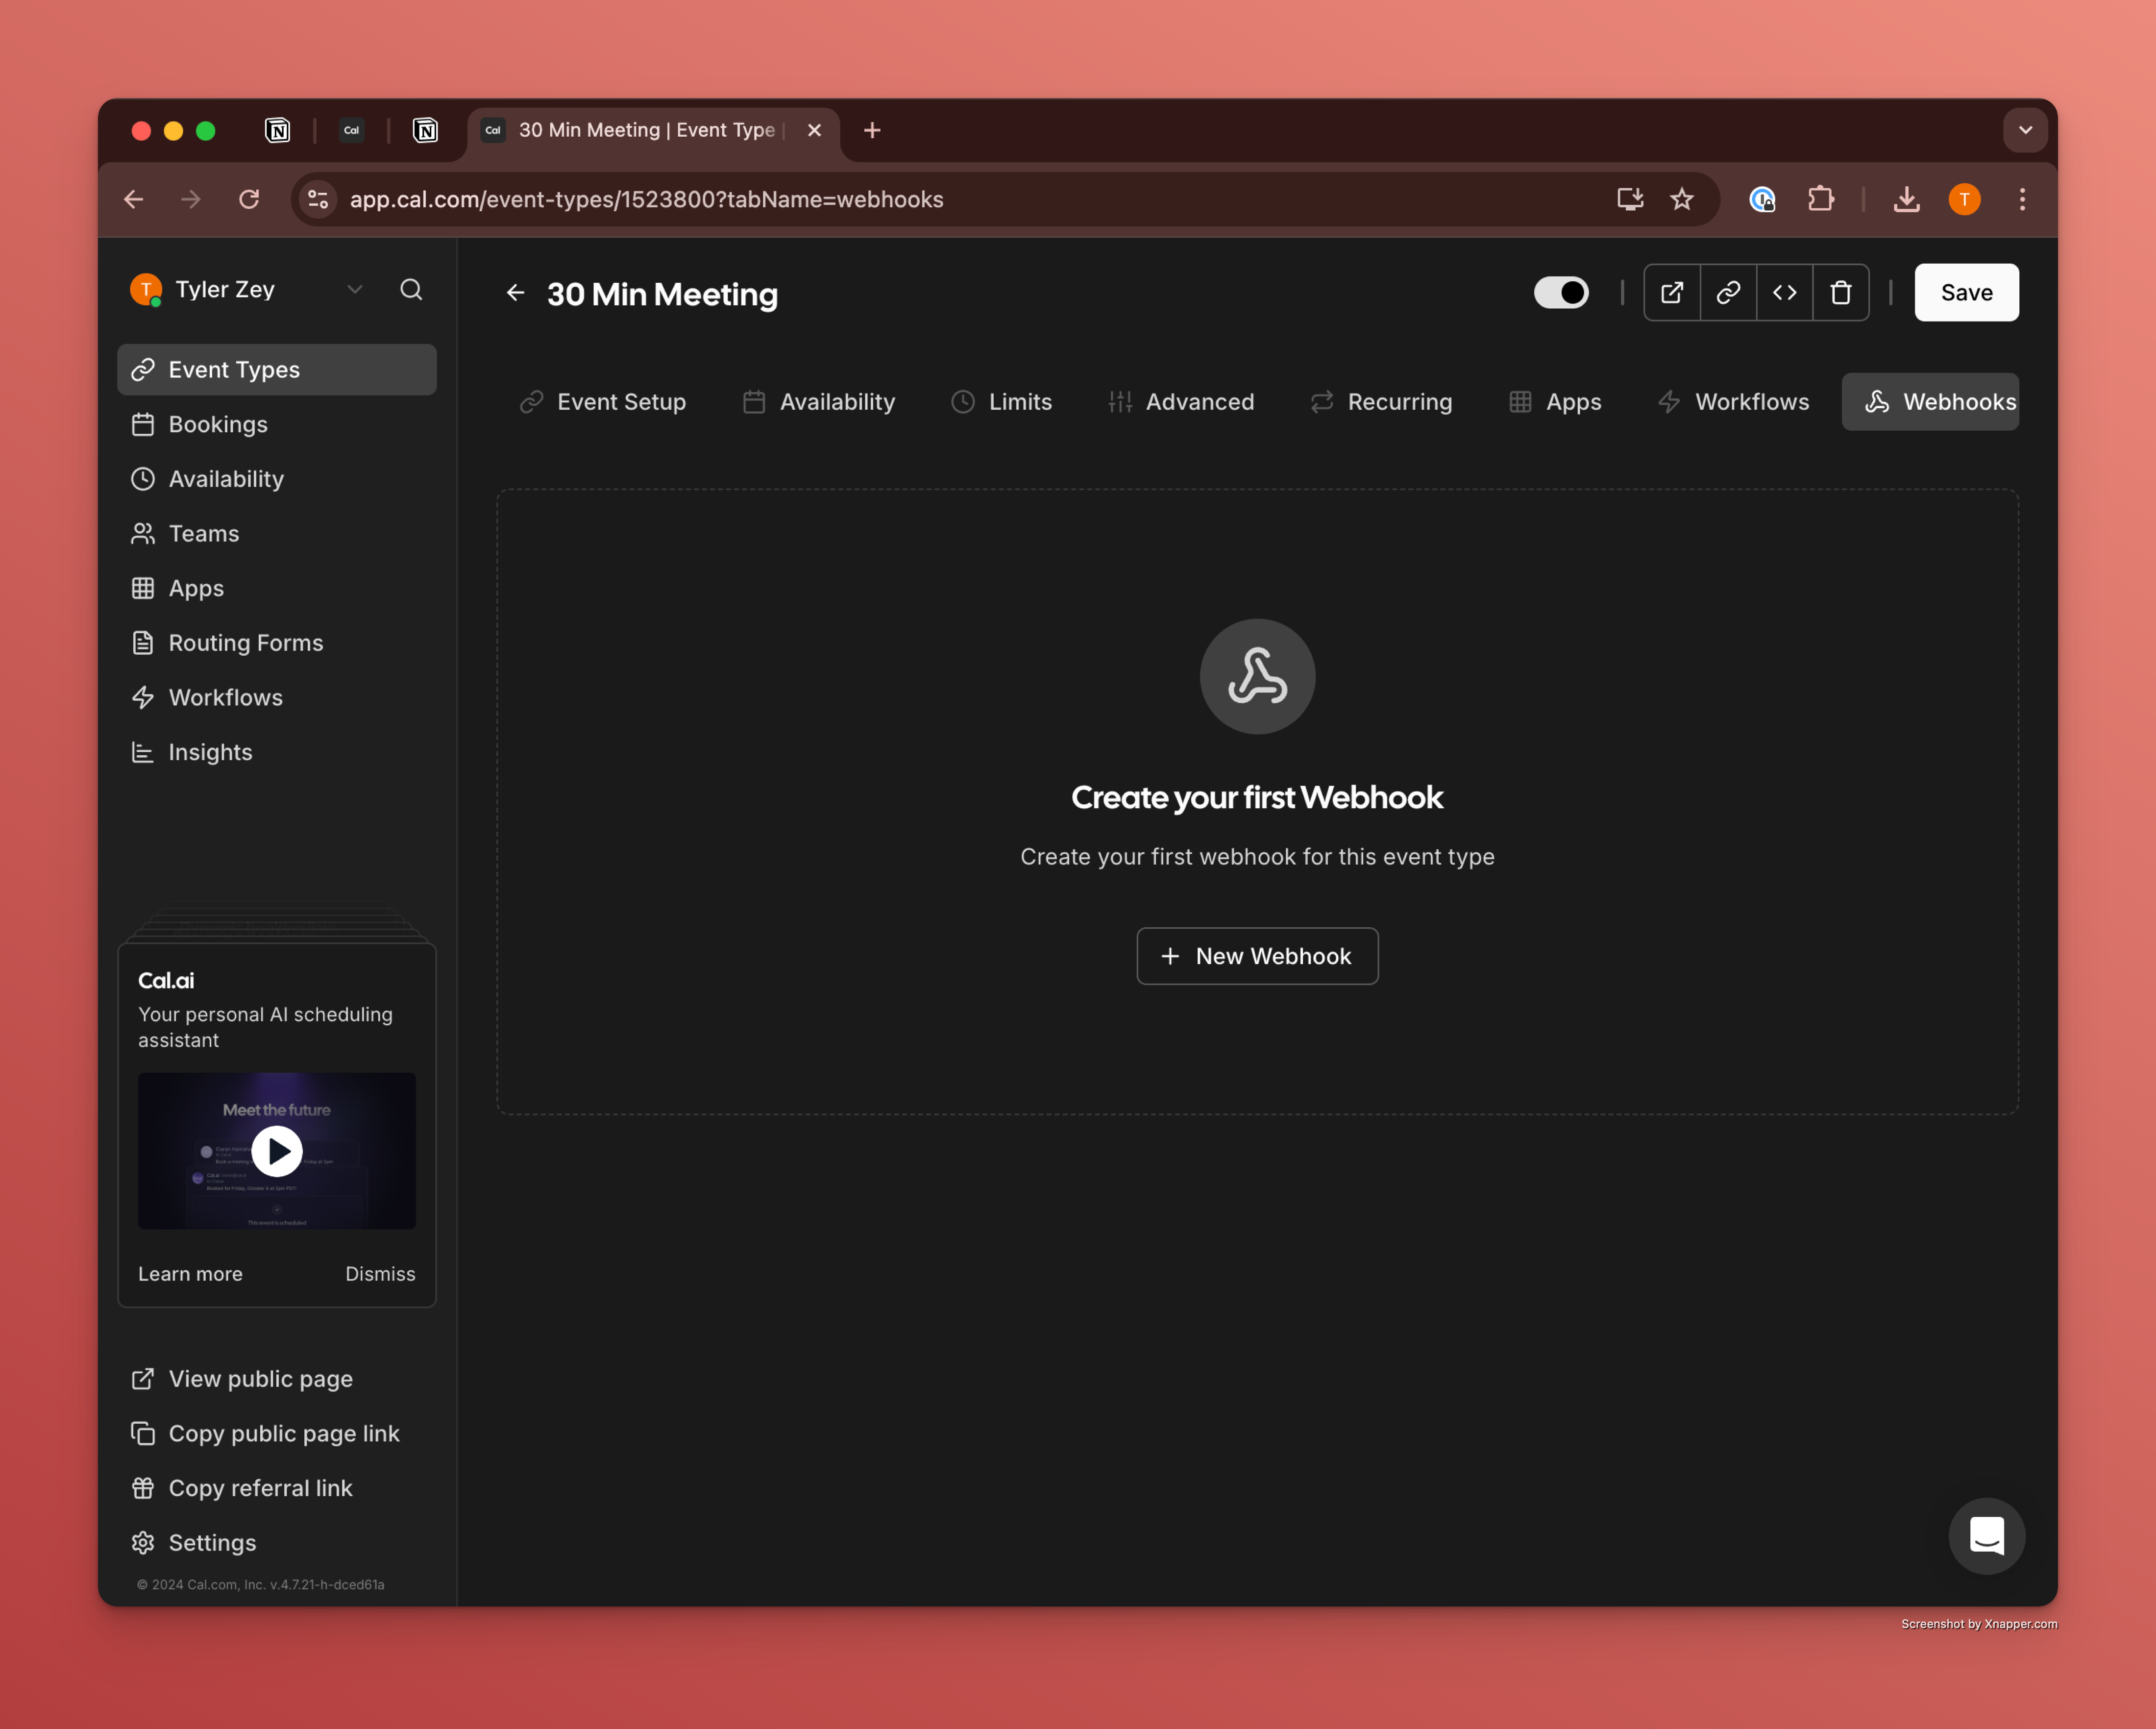
Task: Click the New Webhook button
Action: (1257, 956)
